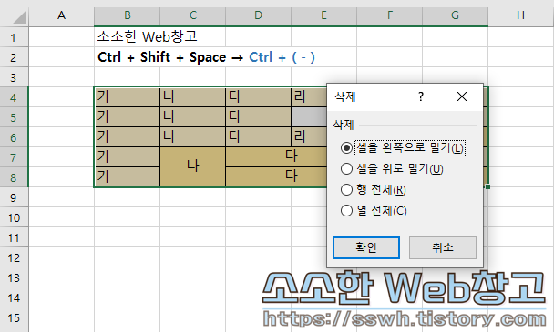Select column D header
554x332 pixels.
coord(258,15)
